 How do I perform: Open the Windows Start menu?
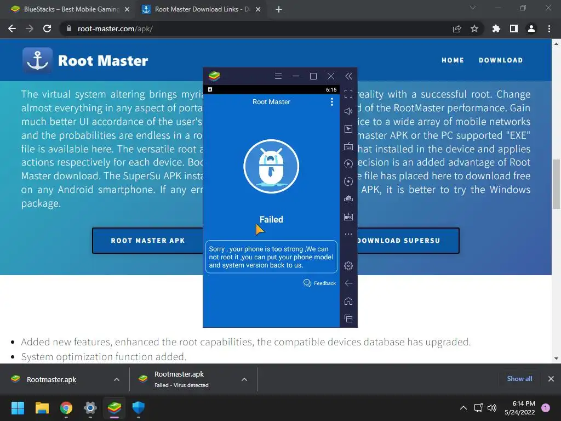tap(18, 408)
